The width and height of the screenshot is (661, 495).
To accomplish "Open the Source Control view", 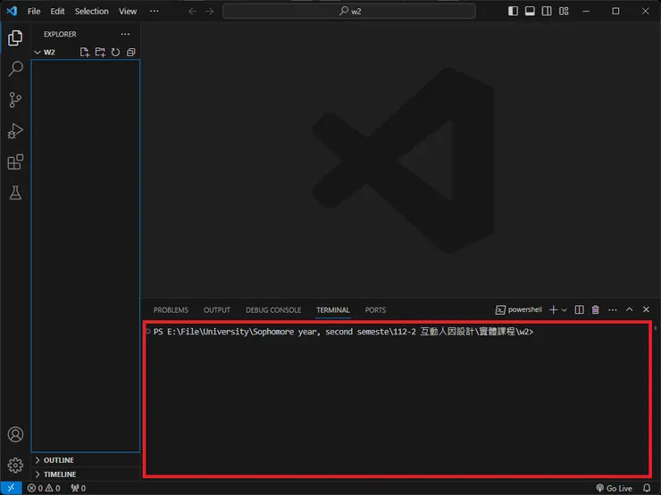I will tap(15, 100).
